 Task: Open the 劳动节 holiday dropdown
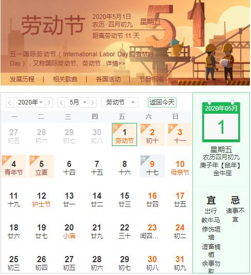[120, 102]
